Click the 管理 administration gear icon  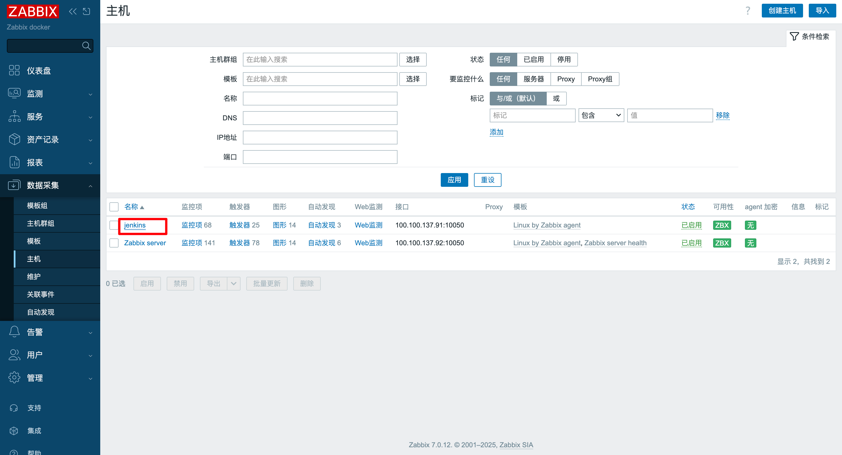pos(14,377)
